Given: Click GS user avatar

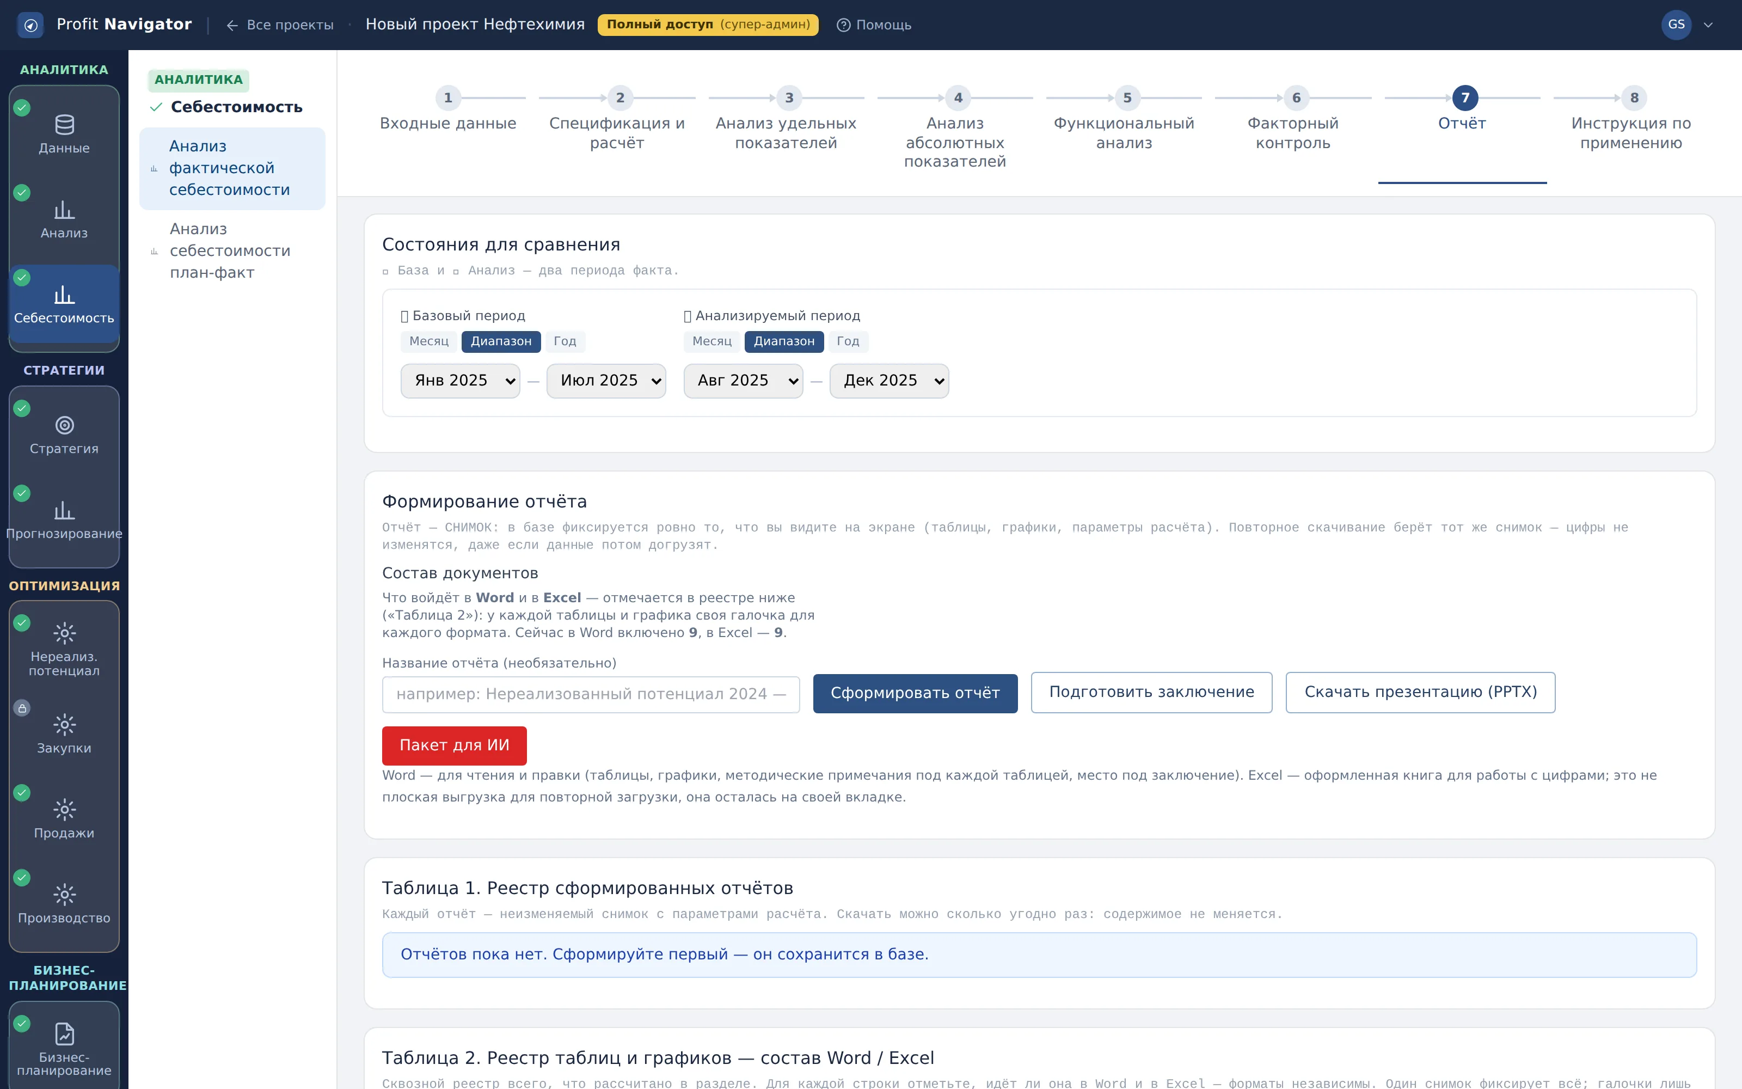Looking at the screenshot, I should (x=1676, y=25).
